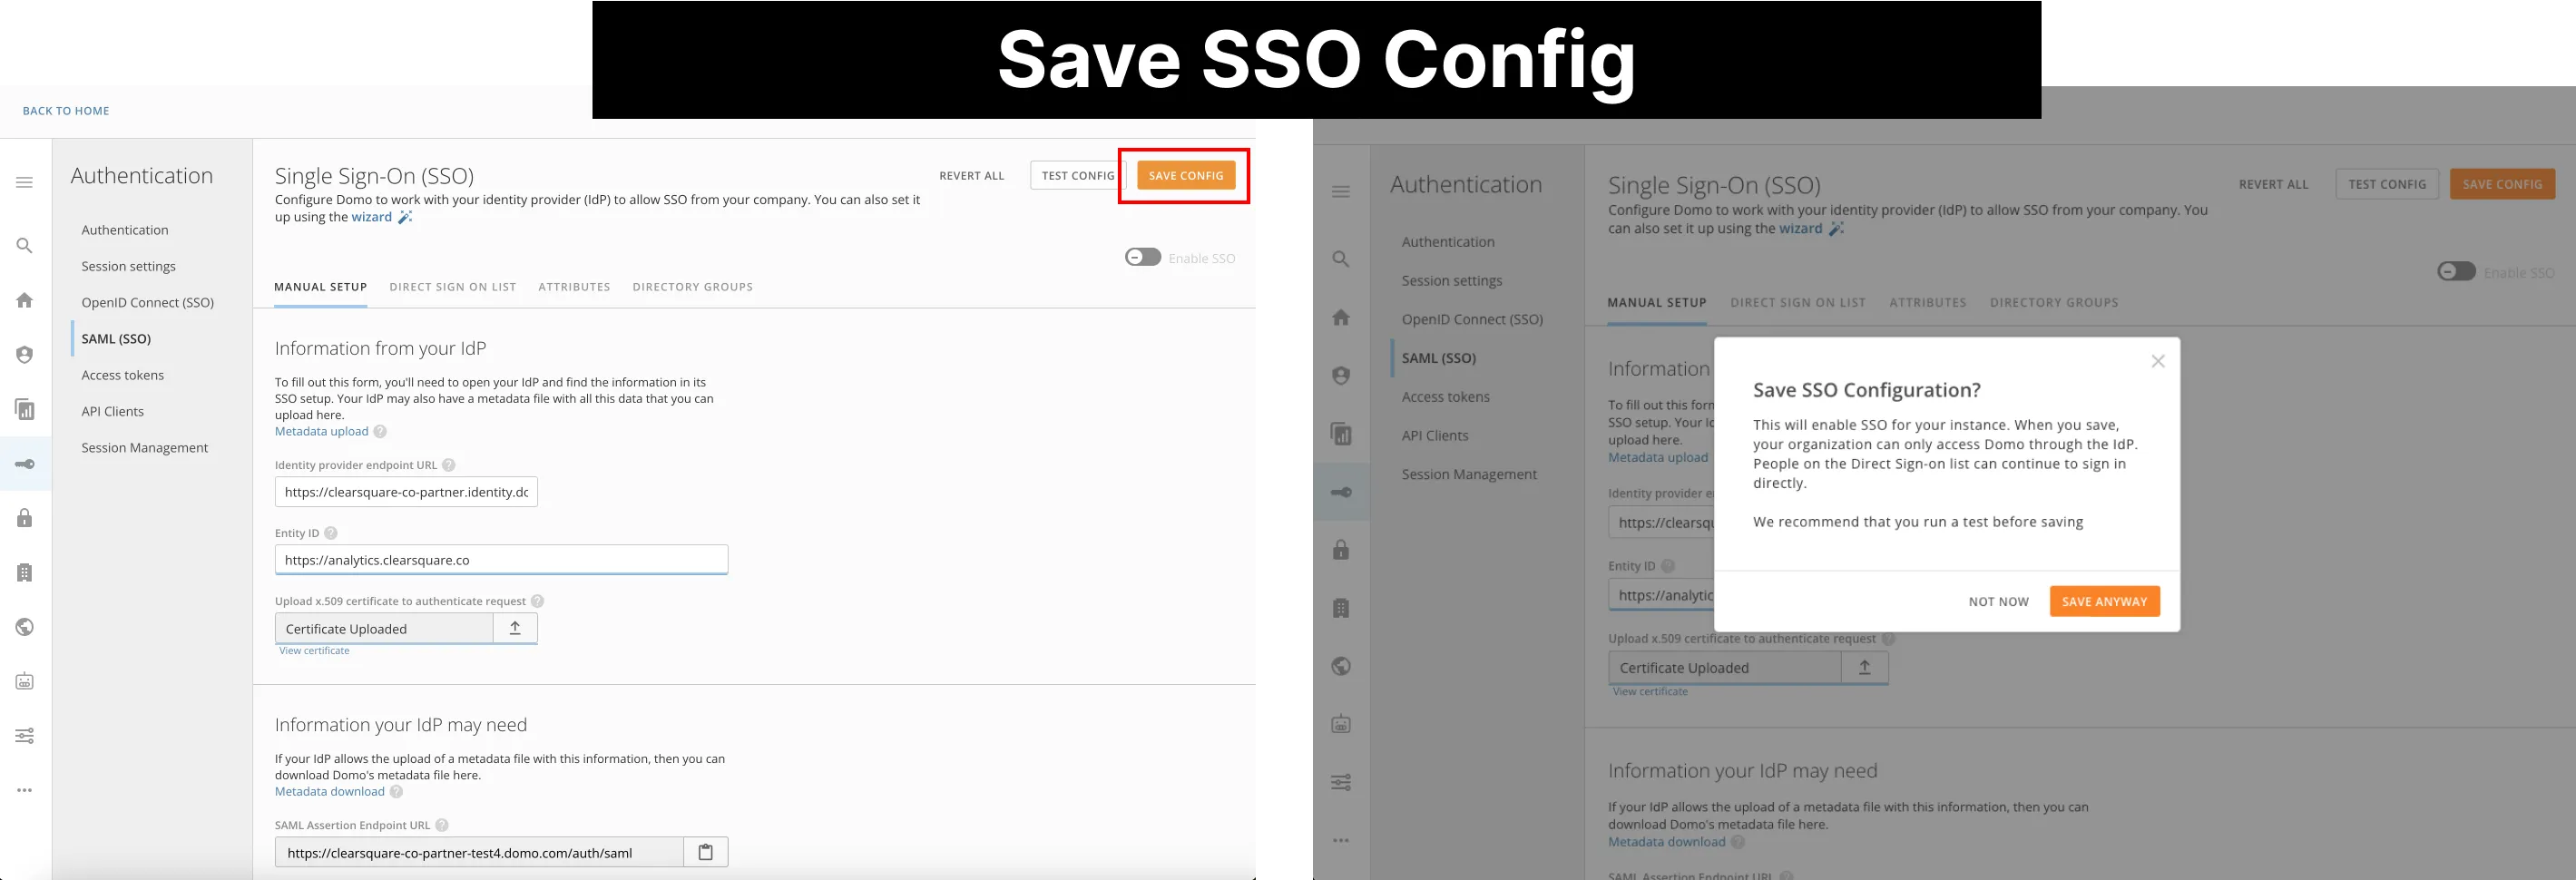
Task: Open Session Management in left screenshot menu
Action: [x=144, y=448]
